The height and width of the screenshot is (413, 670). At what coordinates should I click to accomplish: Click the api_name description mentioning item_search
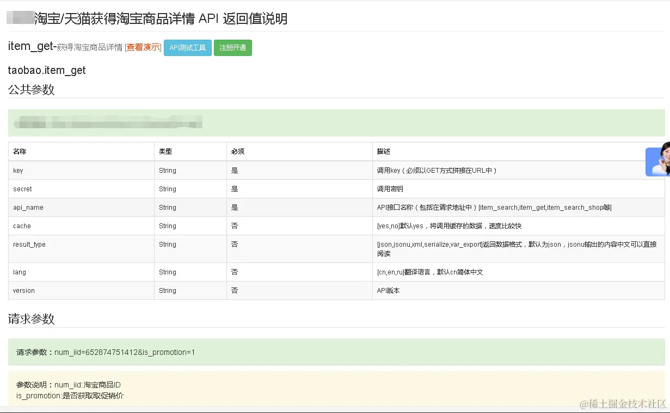494,208
